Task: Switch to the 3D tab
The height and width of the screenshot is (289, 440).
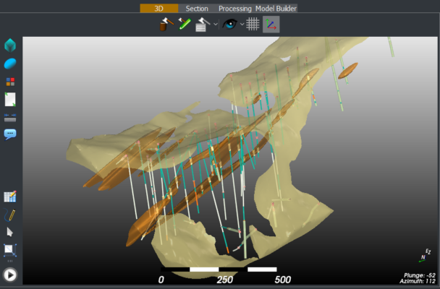Action: pos(158,9)
